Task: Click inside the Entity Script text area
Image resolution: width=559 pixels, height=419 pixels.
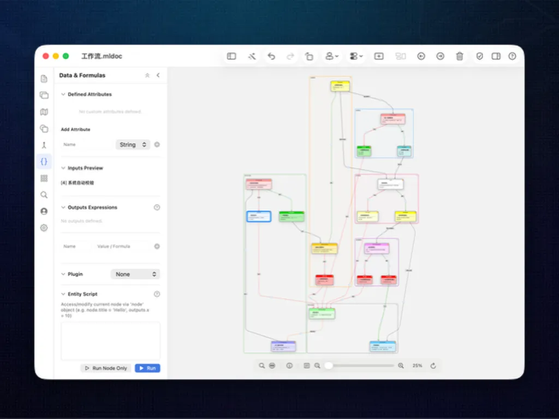Action: tap(110, 340)
